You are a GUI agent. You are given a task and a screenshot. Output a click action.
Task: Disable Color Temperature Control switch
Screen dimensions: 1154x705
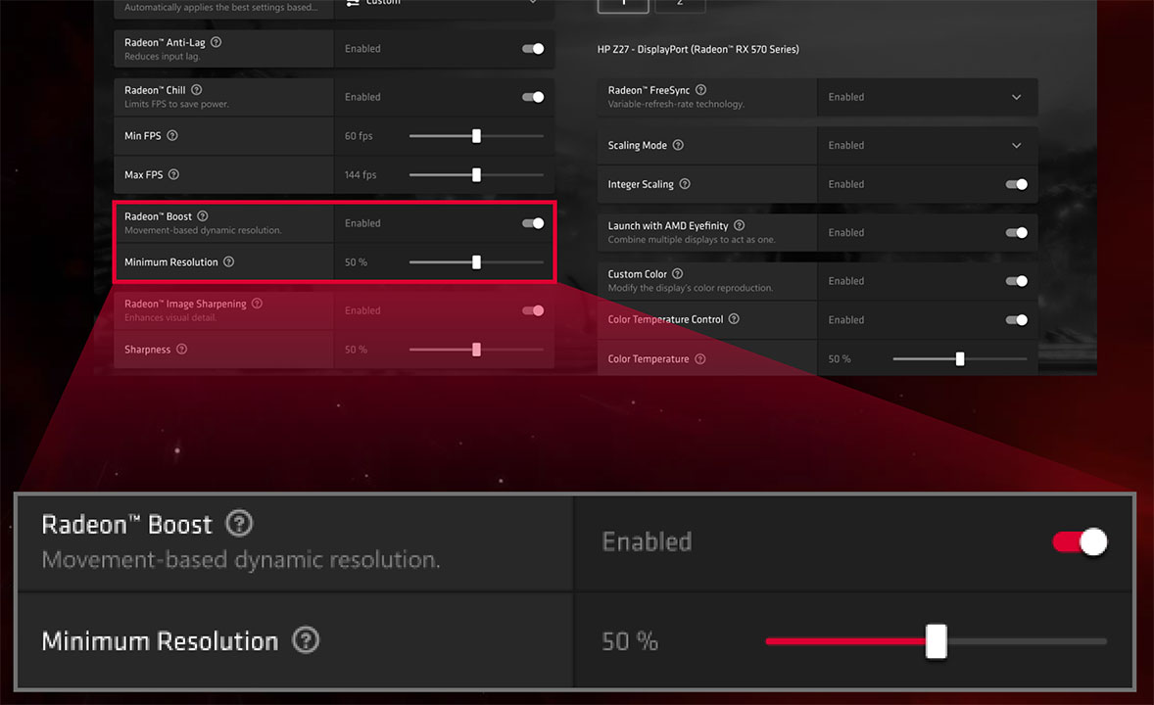[x=1017, y=320]
